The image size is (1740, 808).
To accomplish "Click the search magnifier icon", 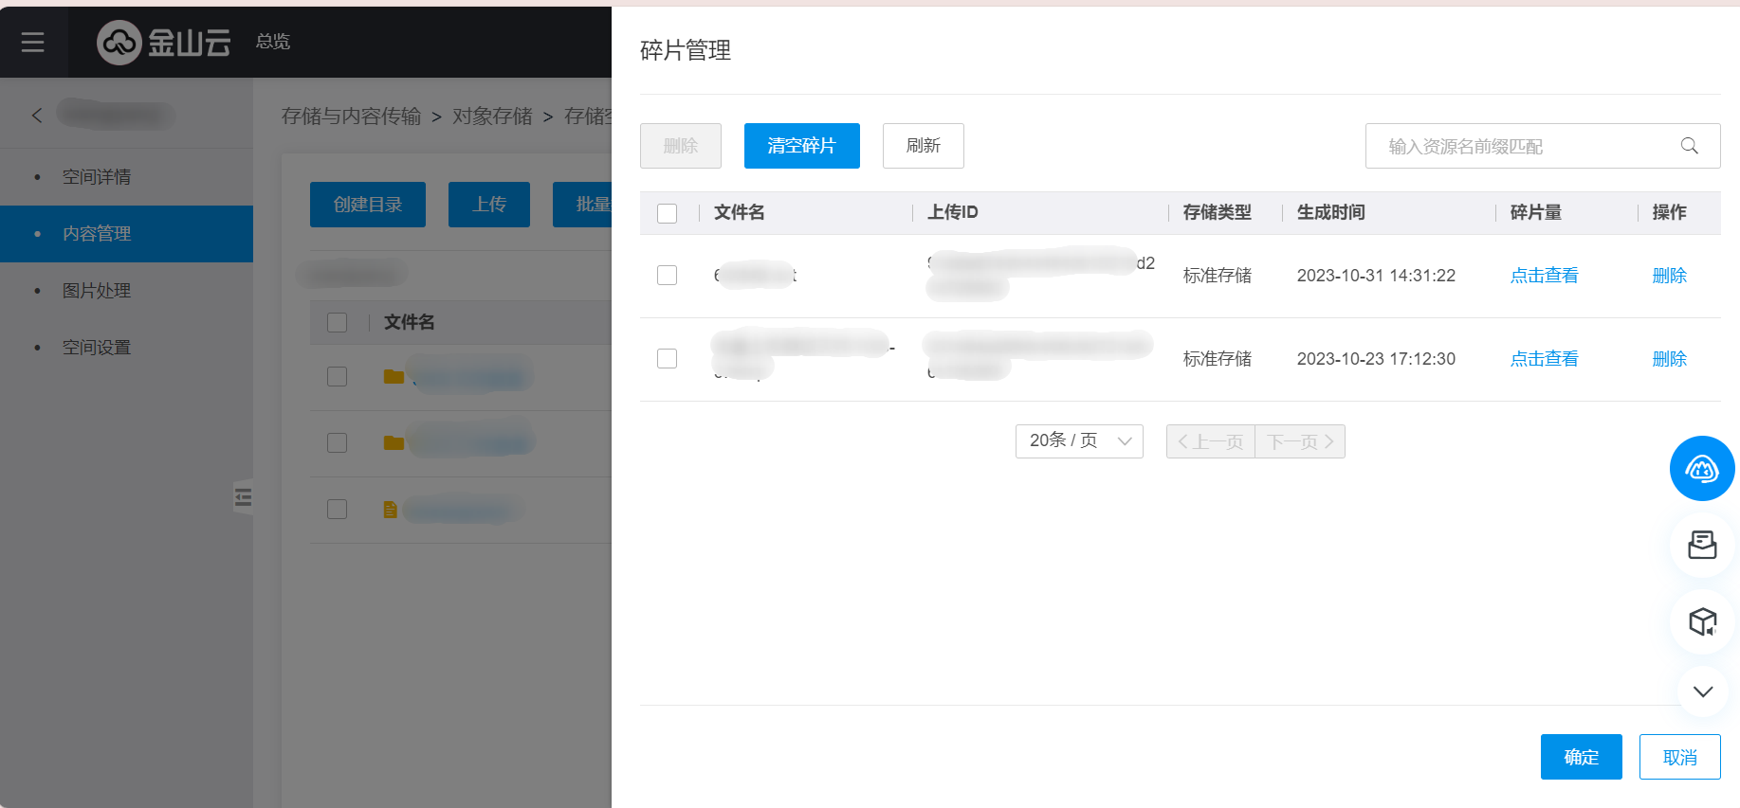I will click(1689, 146).
